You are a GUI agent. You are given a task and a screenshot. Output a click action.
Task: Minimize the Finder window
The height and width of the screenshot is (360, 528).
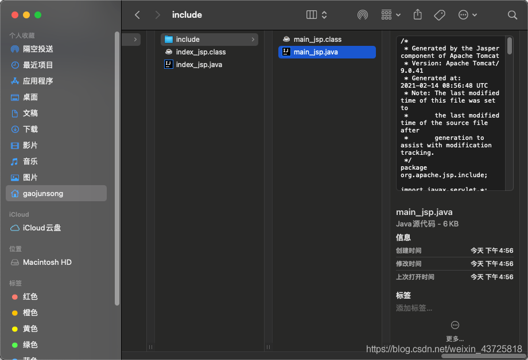pyautogui.click(x=26, y=15)
